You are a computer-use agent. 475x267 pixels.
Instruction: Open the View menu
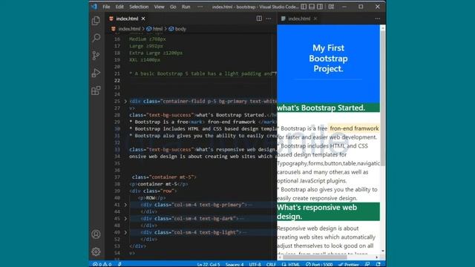pyautogui.click(x=159, y=7)
